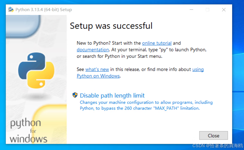Close the setup window with X
The image size is (244, 150).
click(224, 10)
